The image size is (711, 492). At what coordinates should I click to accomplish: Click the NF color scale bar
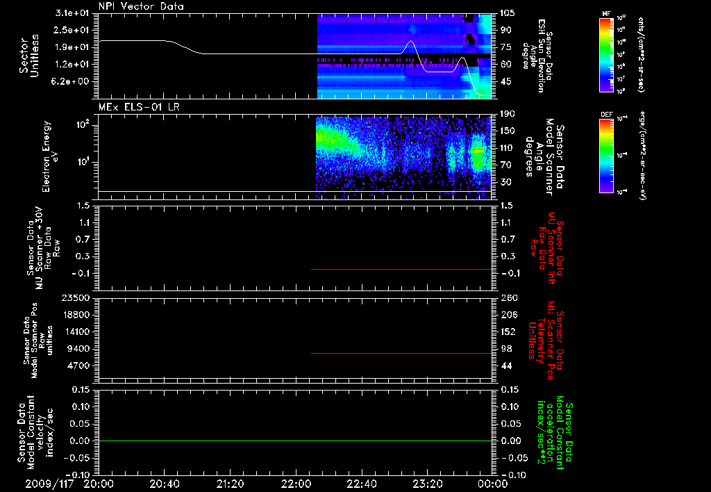click(606, 55)
